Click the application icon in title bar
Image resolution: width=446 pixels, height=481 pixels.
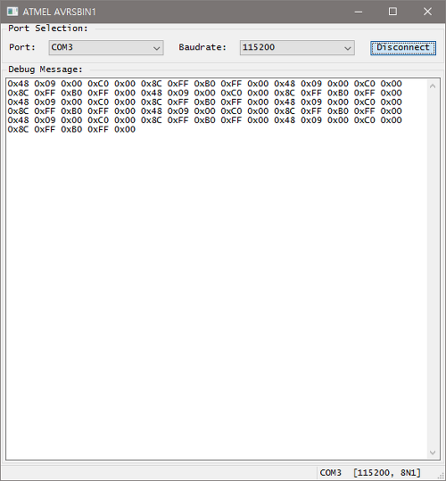tap(12, 12)
